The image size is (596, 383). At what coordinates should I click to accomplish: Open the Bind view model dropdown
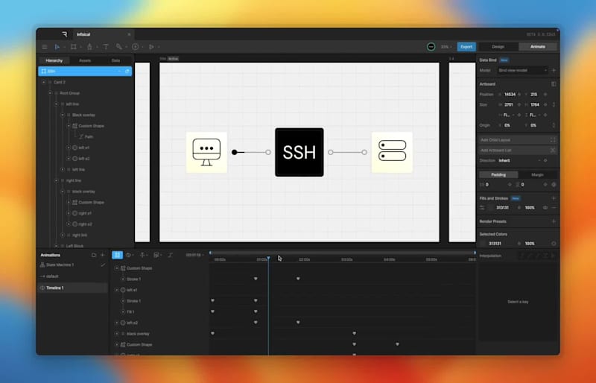[x=522, y=70]
